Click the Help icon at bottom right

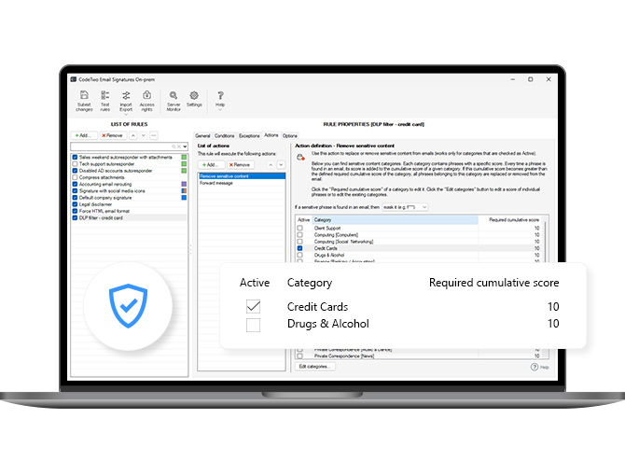(x=535, y=368)
